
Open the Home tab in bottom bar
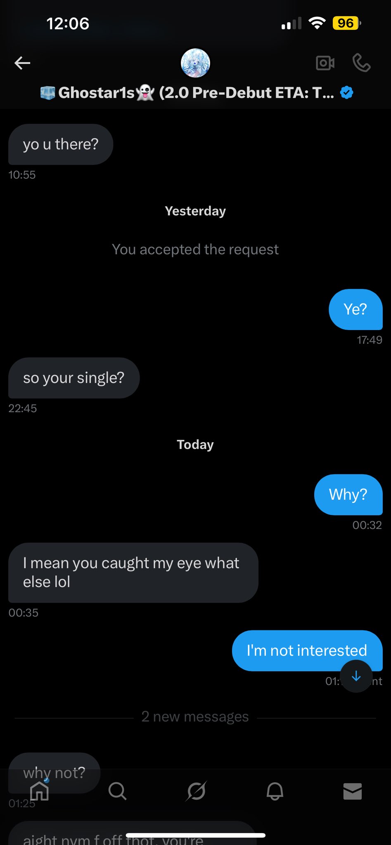[x=40, y=791]
